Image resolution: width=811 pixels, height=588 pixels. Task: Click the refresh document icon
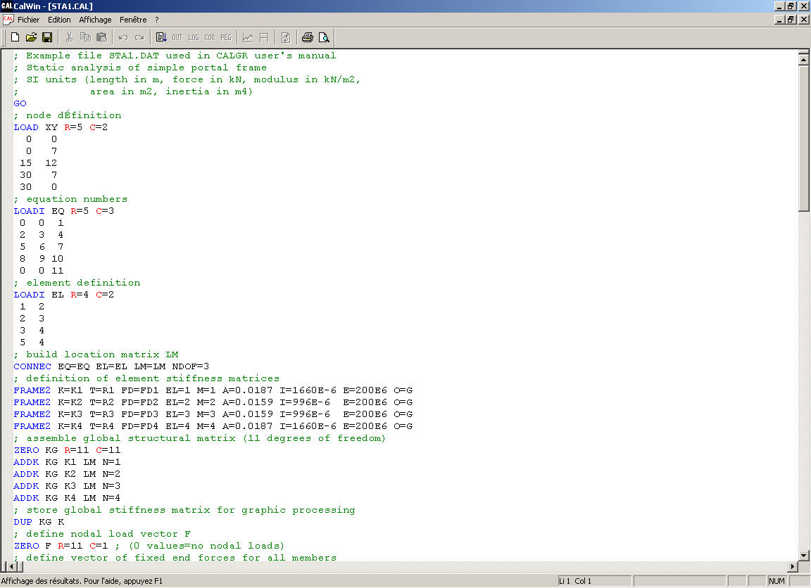tap(286, 37)
